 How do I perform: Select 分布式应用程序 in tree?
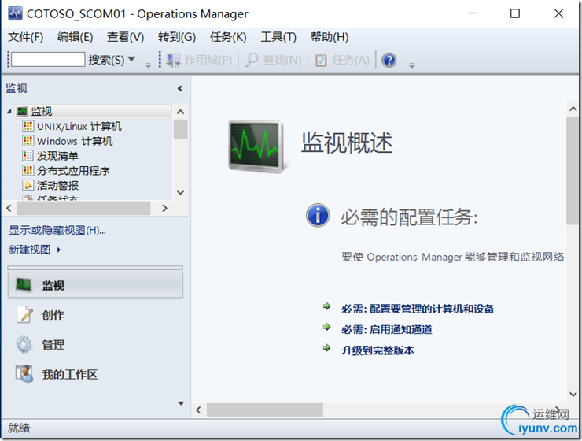point(73,171)
